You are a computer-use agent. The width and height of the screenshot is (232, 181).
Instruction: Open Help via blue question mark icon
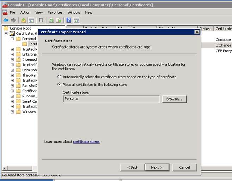point(69,20)
